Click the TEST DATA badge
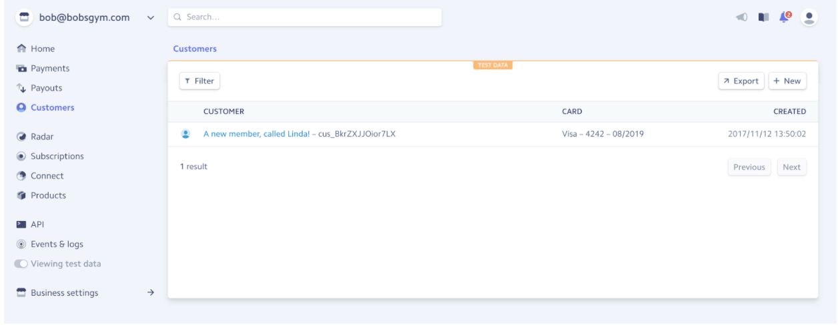 (x=493, y=65)
